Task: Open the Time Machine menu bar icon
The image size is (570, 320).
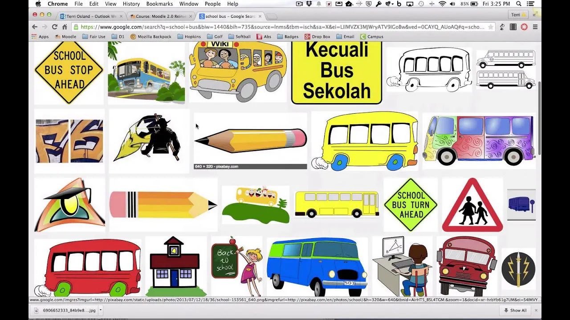Action: pyautogui.click(x=421, y=4)
